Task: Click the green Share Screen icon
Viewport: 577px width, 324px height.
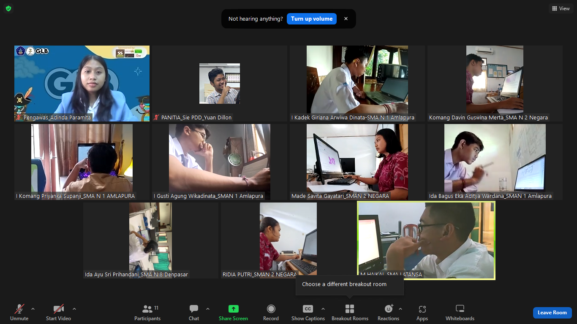Action: click(233, 309)
